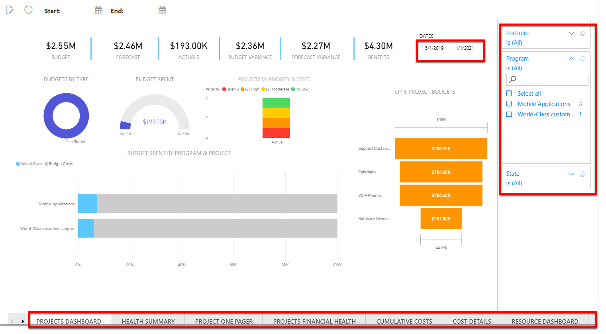606x334 pixels.
Task: Click the search magnifier in Program filter
Action: pos(512,79)
